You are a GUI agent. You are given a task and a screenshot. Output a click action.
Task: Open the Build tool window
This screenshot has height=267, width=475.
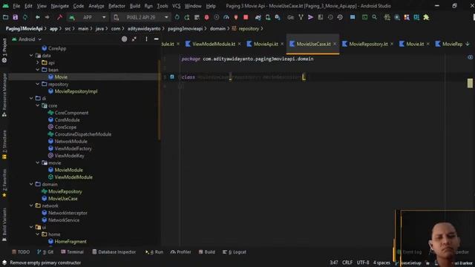207,252
